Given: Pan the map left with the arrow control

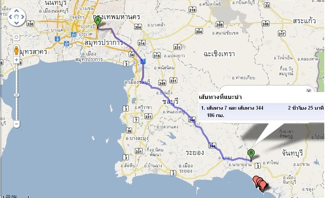Looking at the screenshot, I should (11, 17).
